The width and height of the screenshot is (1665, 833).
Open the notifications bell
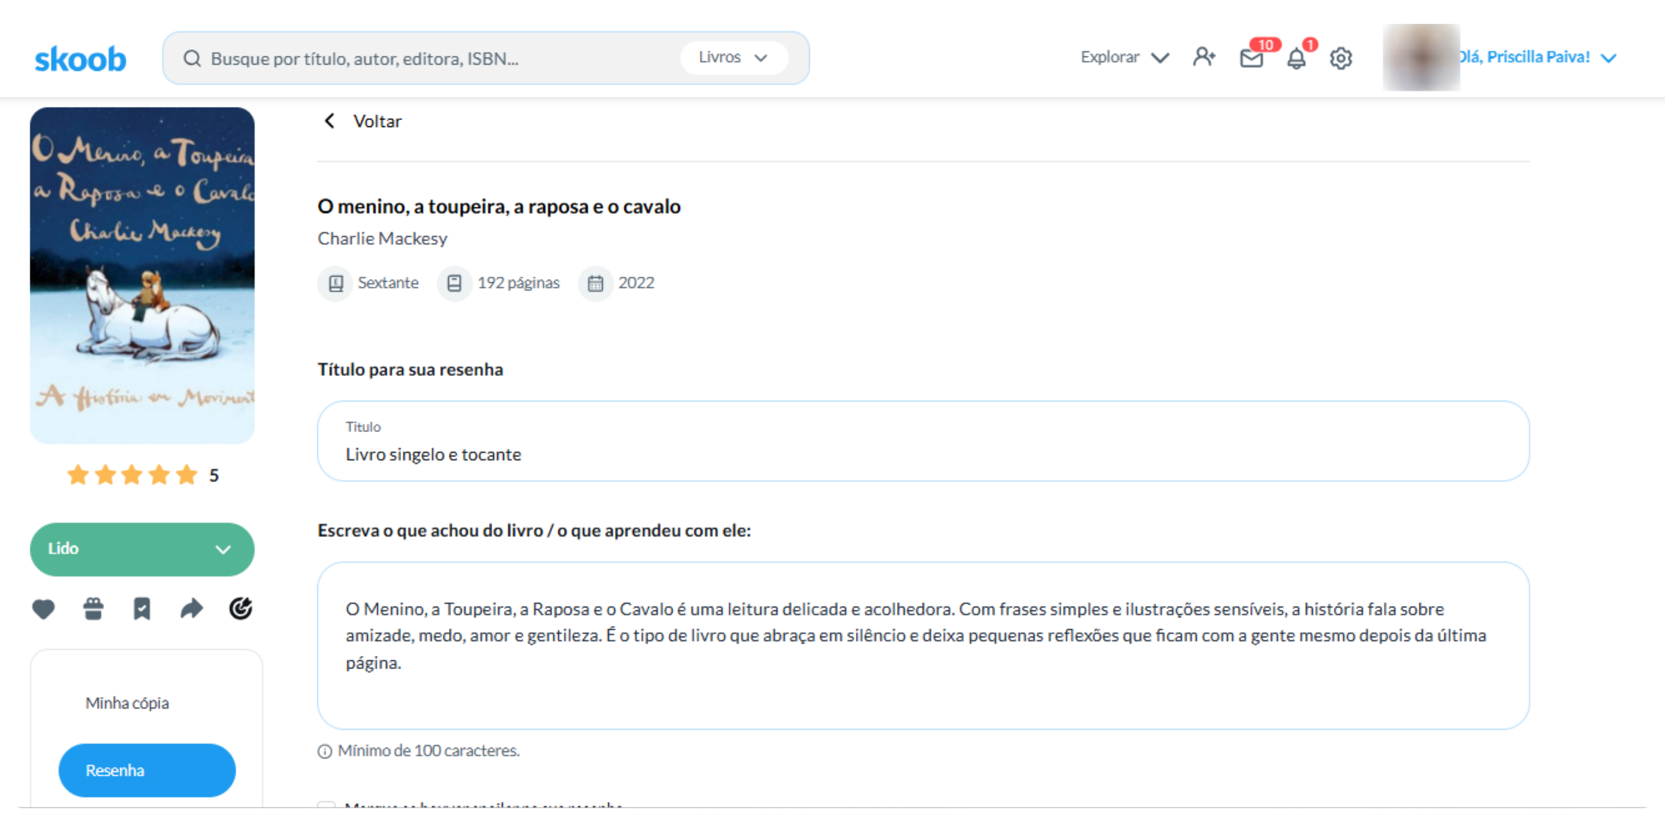click(x=1297, y=59)
